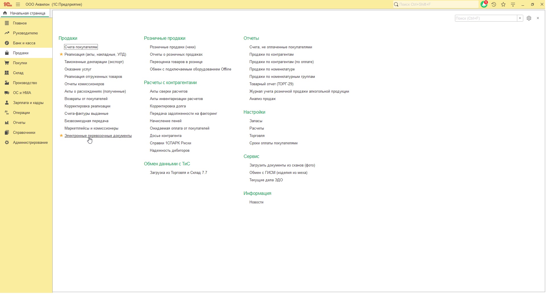The image size is (546, 302).
Task: Open the history clock icon
Action: coord(494,4)
